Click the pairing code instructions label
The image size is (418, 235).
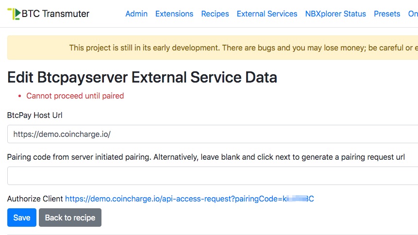[x=206, y=157]
